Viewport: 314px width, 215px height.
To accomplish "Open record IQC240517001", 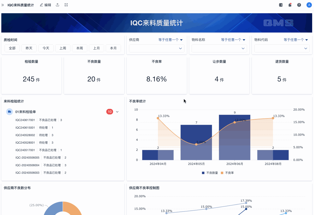I will tap(39, 150).
